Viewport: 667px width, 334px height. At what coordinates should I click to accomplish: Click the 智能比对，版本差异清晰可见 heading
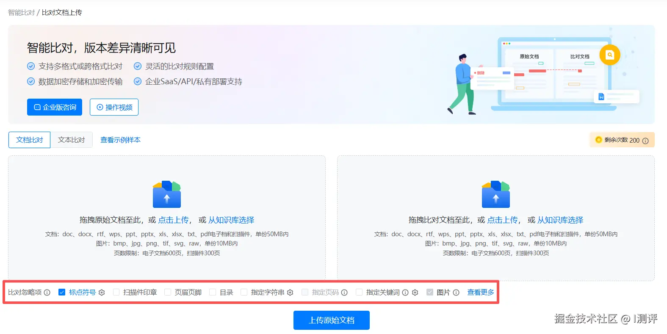coord(101,48)
